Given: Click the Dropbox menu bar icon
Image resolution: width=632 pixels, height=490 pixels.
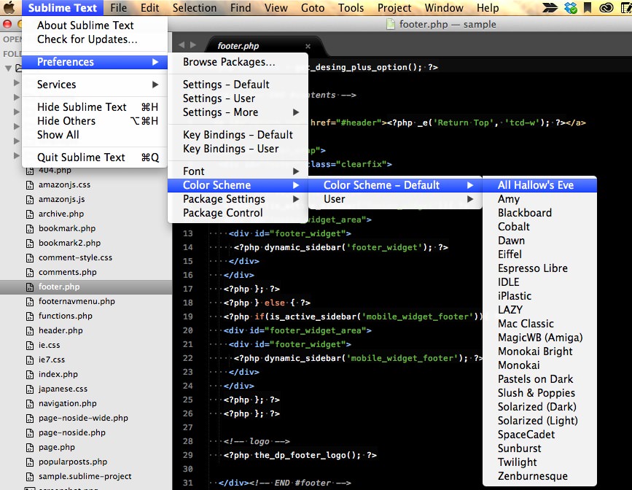Looking at the screenshot, I should 570,8.
